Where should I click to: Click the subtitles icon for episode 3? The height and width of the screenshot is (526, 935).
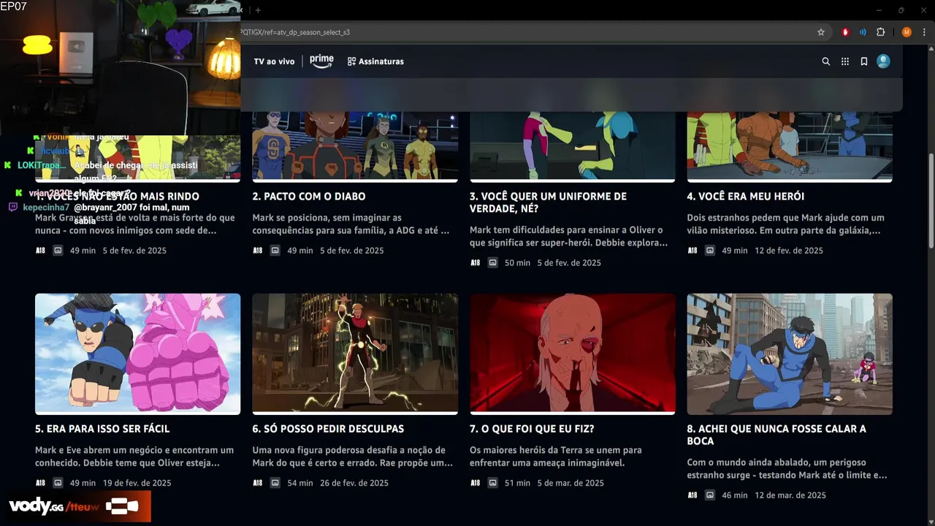[493, 263]
